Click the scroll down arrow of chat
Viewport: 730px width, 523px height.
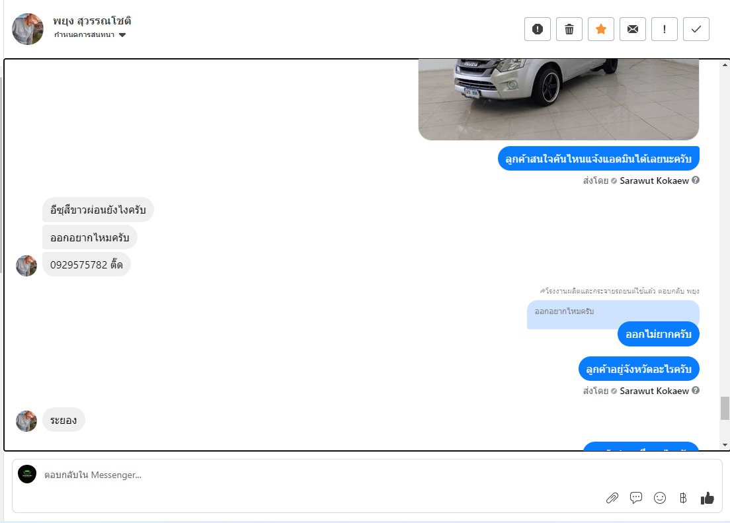click(725, 445)
